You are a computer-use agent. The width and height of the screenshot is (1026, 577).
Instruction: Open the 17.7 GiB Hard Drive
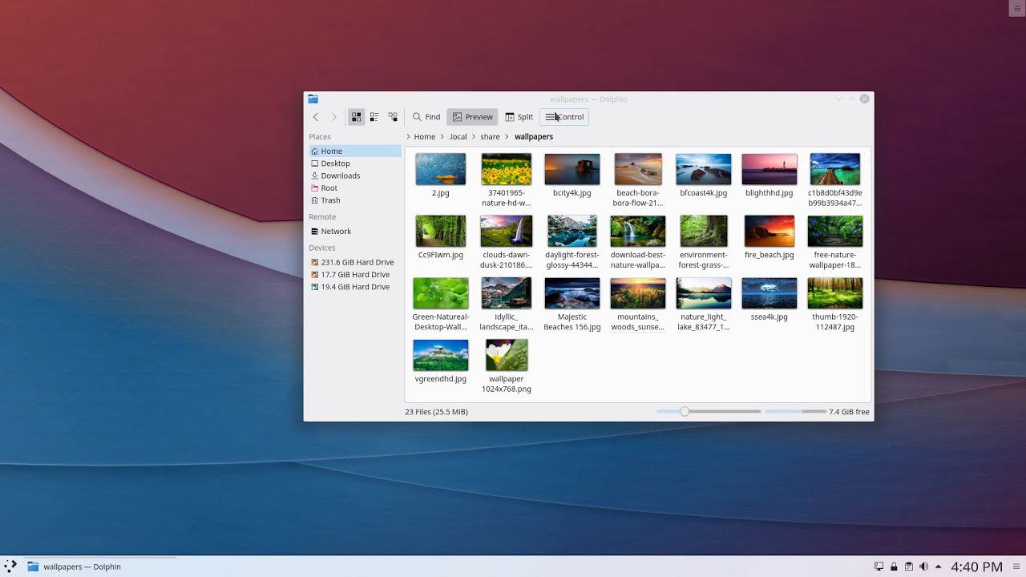355,275
